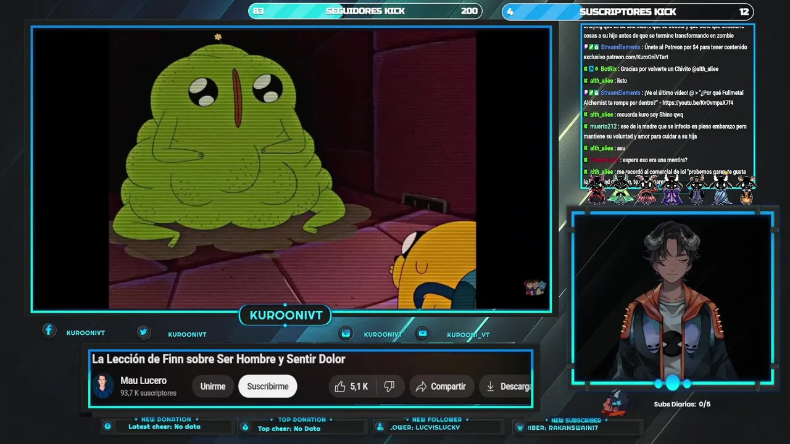Click the YouTube icon beside KUROONI_YT
Screen dimensions: 790x444
click(422, 334)
